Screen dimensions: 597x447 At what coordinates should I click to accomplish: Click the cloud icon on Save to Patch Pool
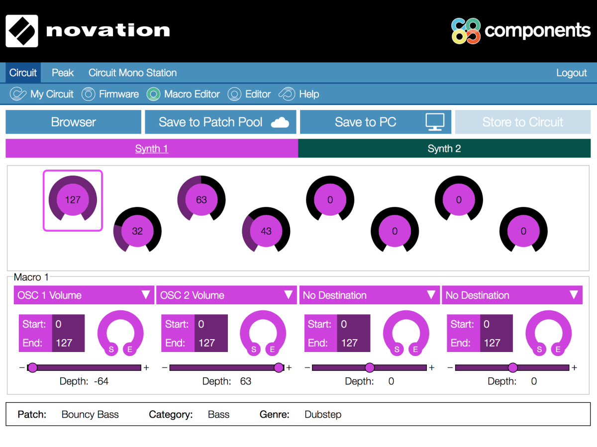(x=280, y=122)
